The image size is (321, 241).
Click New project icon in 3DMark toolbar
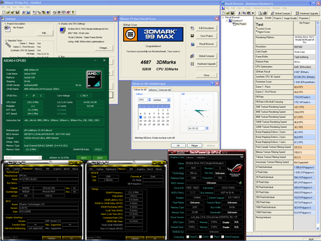click(x=3, y=12)
